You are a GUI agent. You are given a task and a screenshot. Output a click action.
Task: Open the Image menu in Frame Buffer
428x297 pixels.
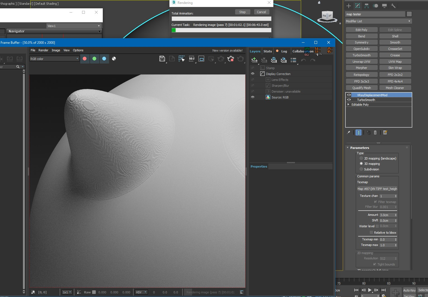coord(56,50)
